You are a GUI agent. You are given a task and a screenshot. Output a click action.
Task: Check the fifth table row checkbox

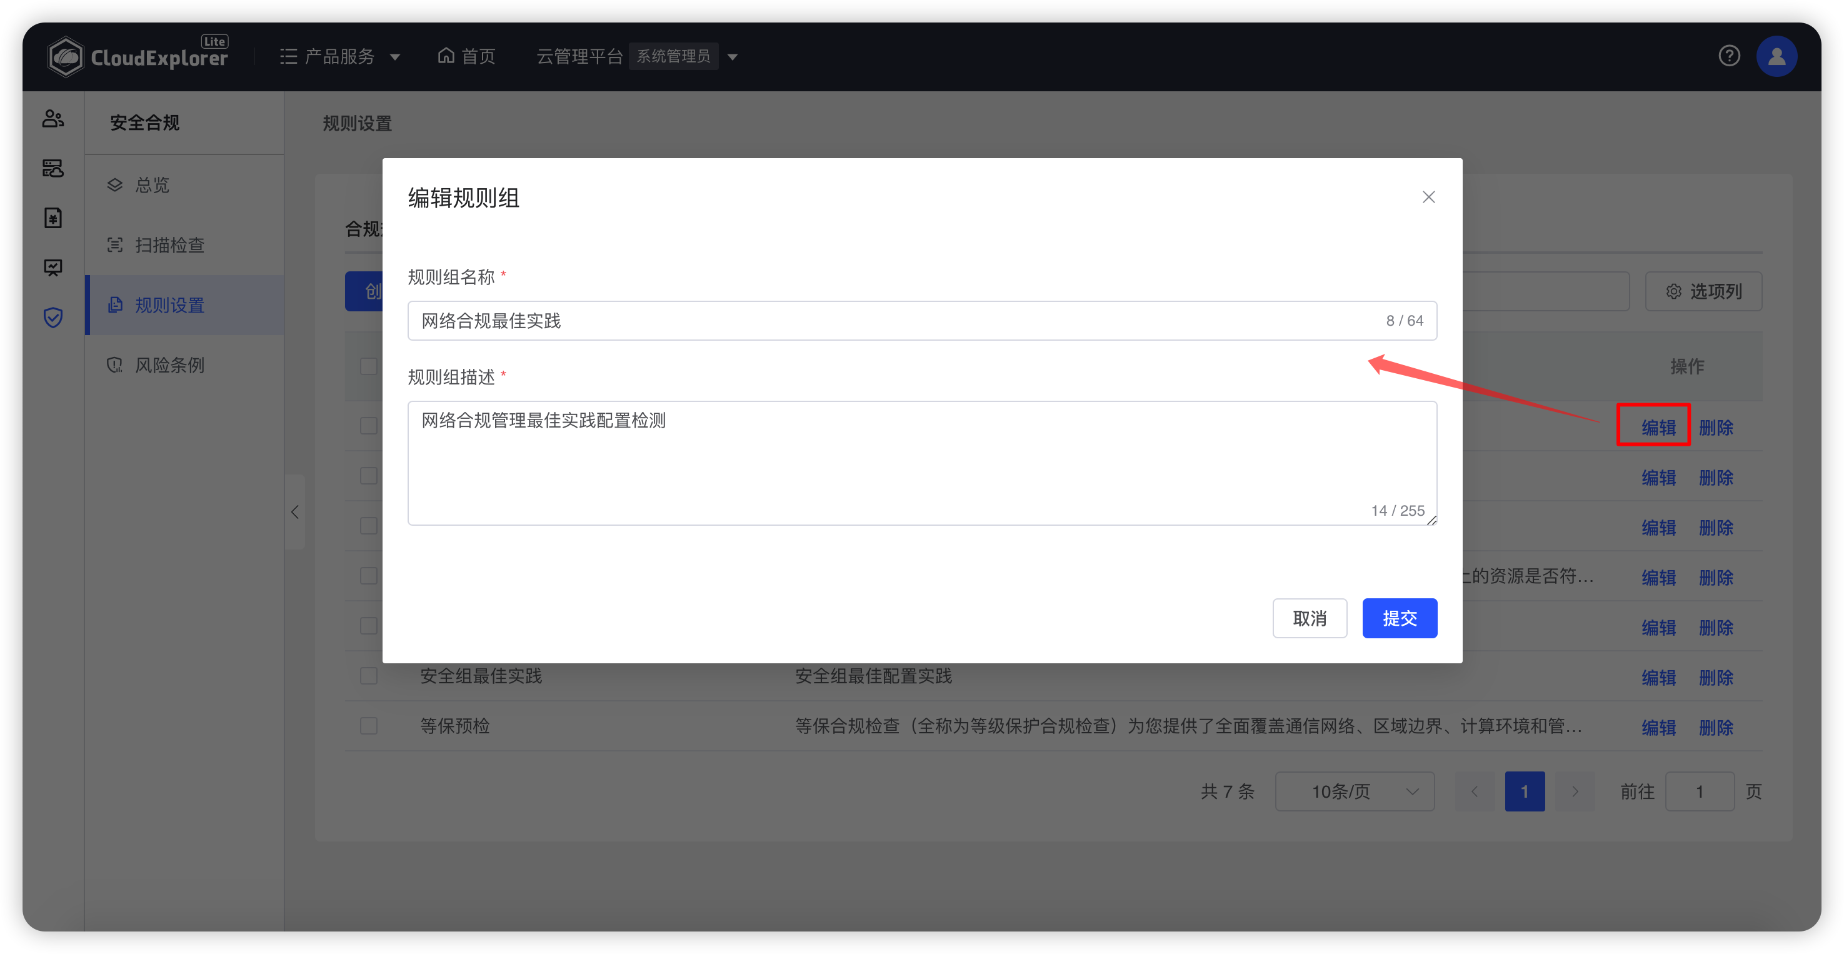(369, 626)
